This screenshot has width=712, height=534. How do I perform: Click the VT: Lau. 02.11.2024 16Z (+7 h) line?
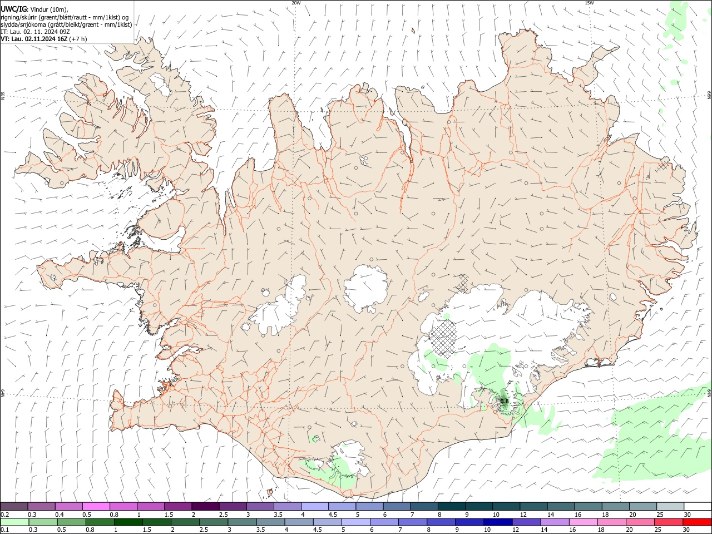(x=44, y=39)
